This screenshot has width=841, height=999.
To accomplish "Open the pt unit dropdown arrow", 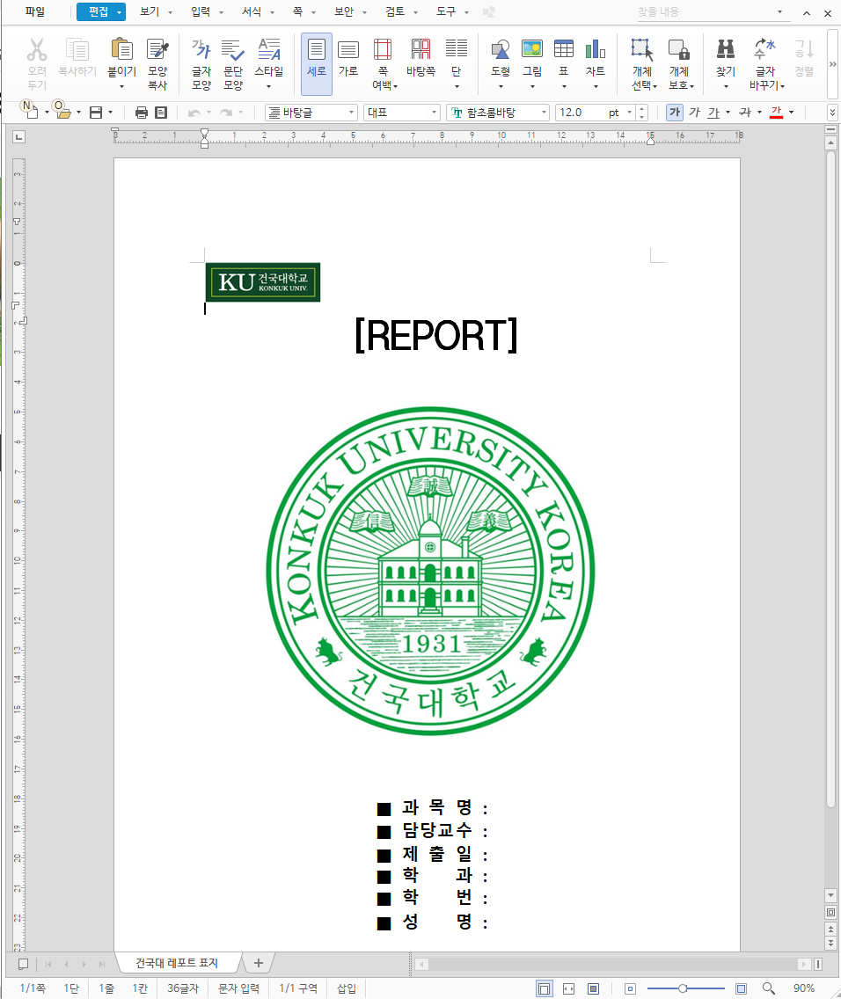I will (x=630, y=113).
